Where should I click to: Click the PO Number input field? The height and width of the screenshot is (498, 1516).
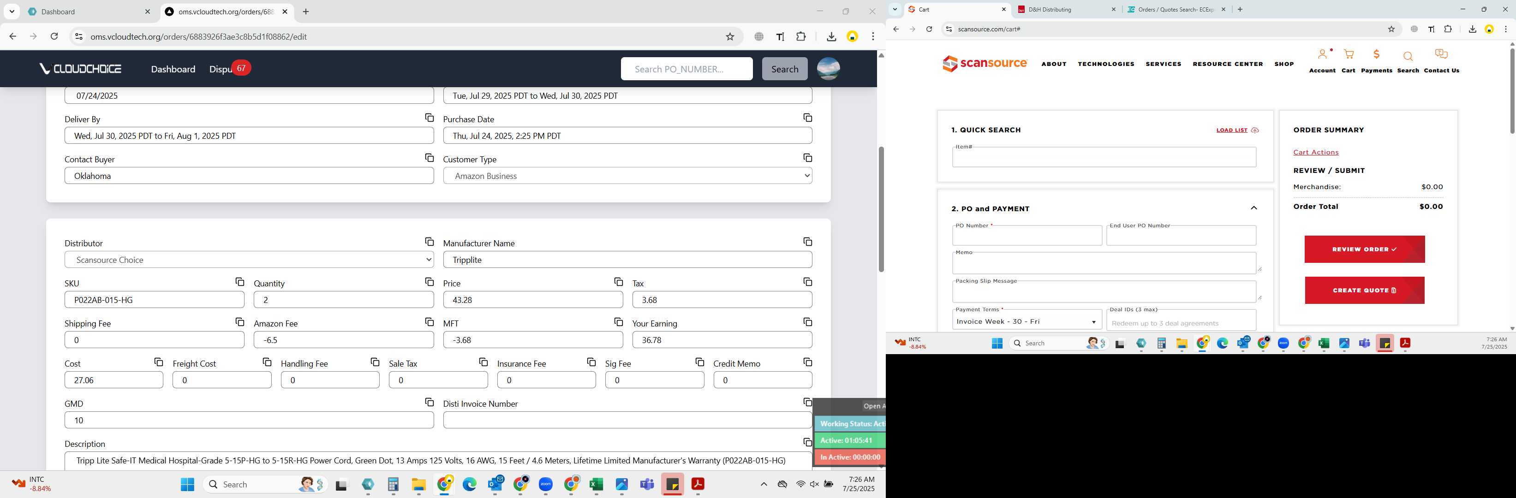pyautogui.click(x=1027, y=236)
